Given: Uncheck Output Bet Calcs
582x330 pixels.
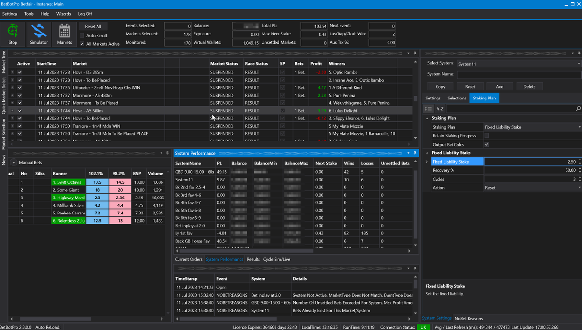Looking at the screenshot, I should pyautogui.click(x=486, y=144).
